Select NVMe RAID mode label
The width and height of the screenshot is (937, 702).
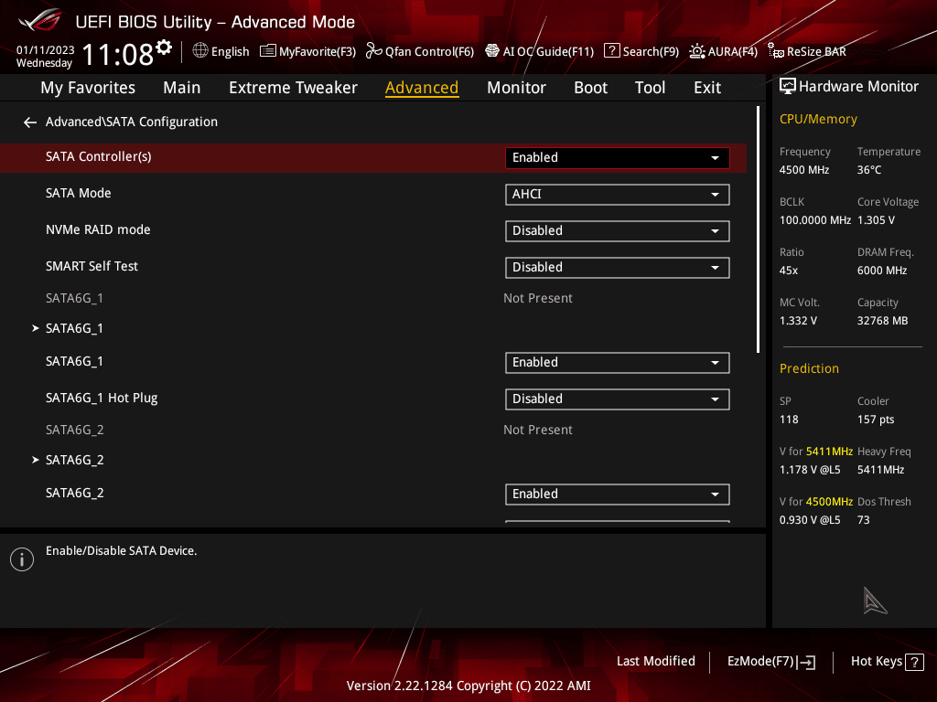coord(98,229)
